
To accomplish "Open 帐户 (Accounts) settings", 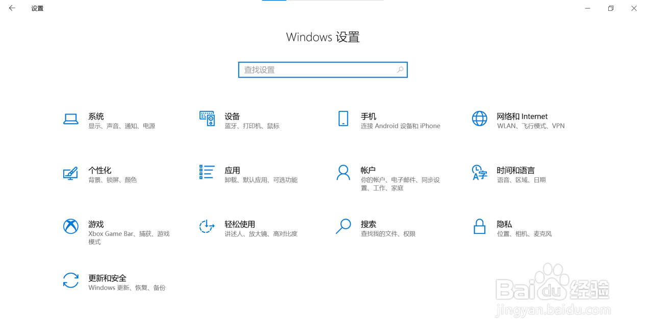I will click(x=343, y=173).
